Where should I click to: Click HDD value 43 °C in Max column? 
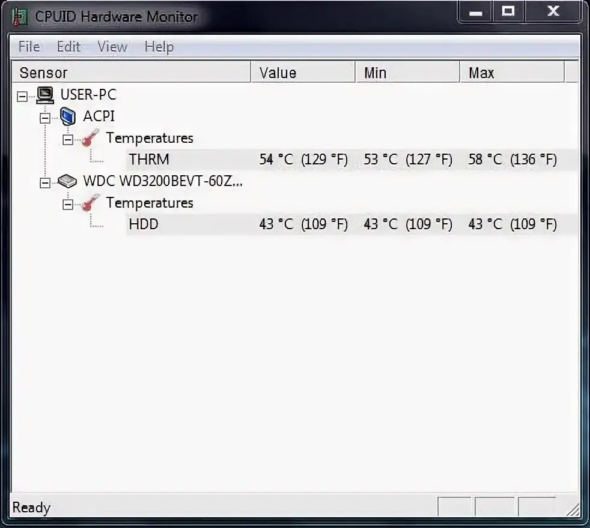coord(512,224)
